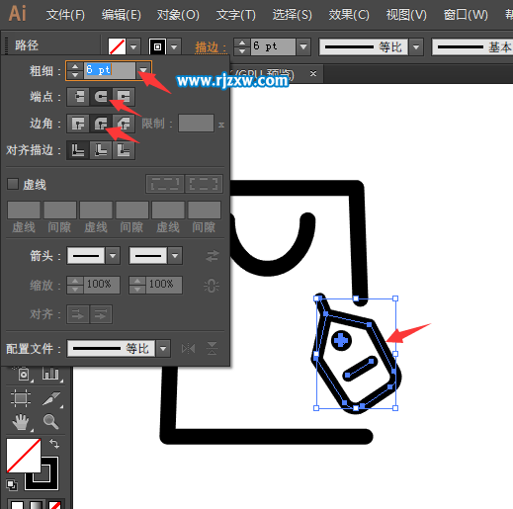Align stroke to outside icon
Image resolution: width=513 pixels, height=509 pixels.
pos(124,150)
